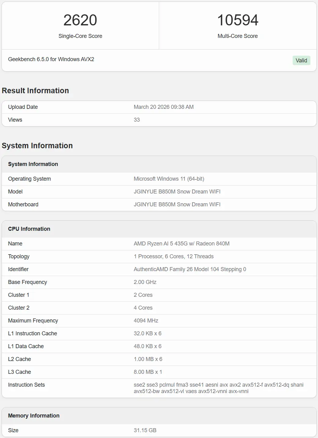Click the large System Information section heading
Viewport: 318px width, 438px height.
[x=37, y=146]
